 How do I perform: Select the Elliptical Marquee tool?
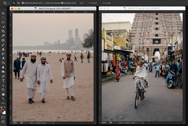tap(3, 18)
